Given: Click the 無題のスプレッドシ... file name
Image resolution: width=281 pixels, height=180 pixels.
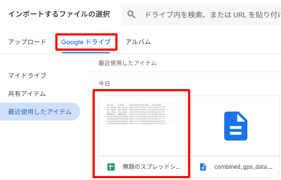Looking at the screenshot, I should point(151,167).
